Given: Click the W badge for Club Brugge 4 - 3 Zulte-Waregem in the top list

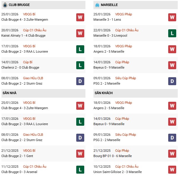Looking at the screenshot, I should 80,17.
